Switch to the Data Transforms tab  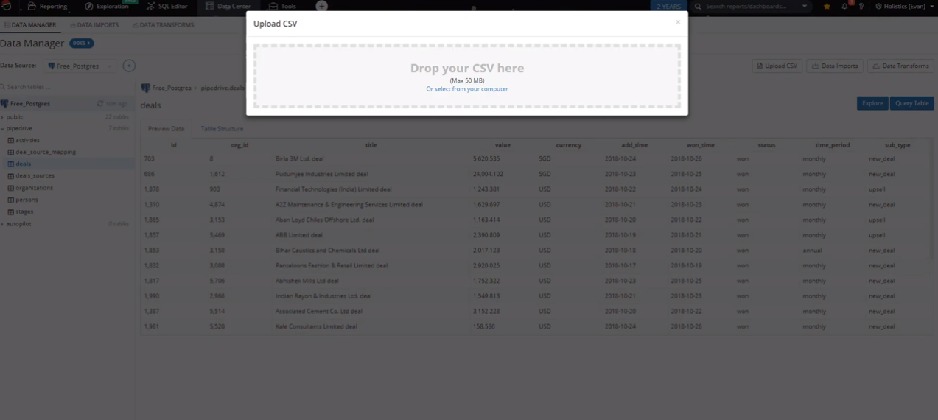(x=163, y=25)
